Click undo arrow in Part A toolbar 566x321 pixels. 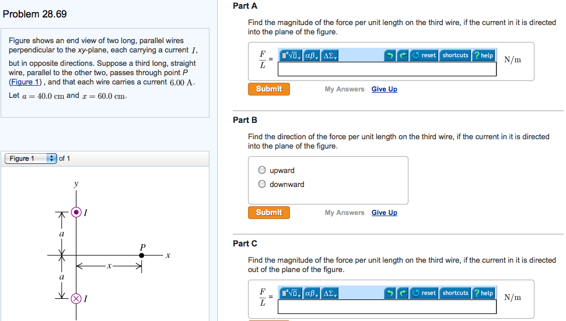[390, 55]
